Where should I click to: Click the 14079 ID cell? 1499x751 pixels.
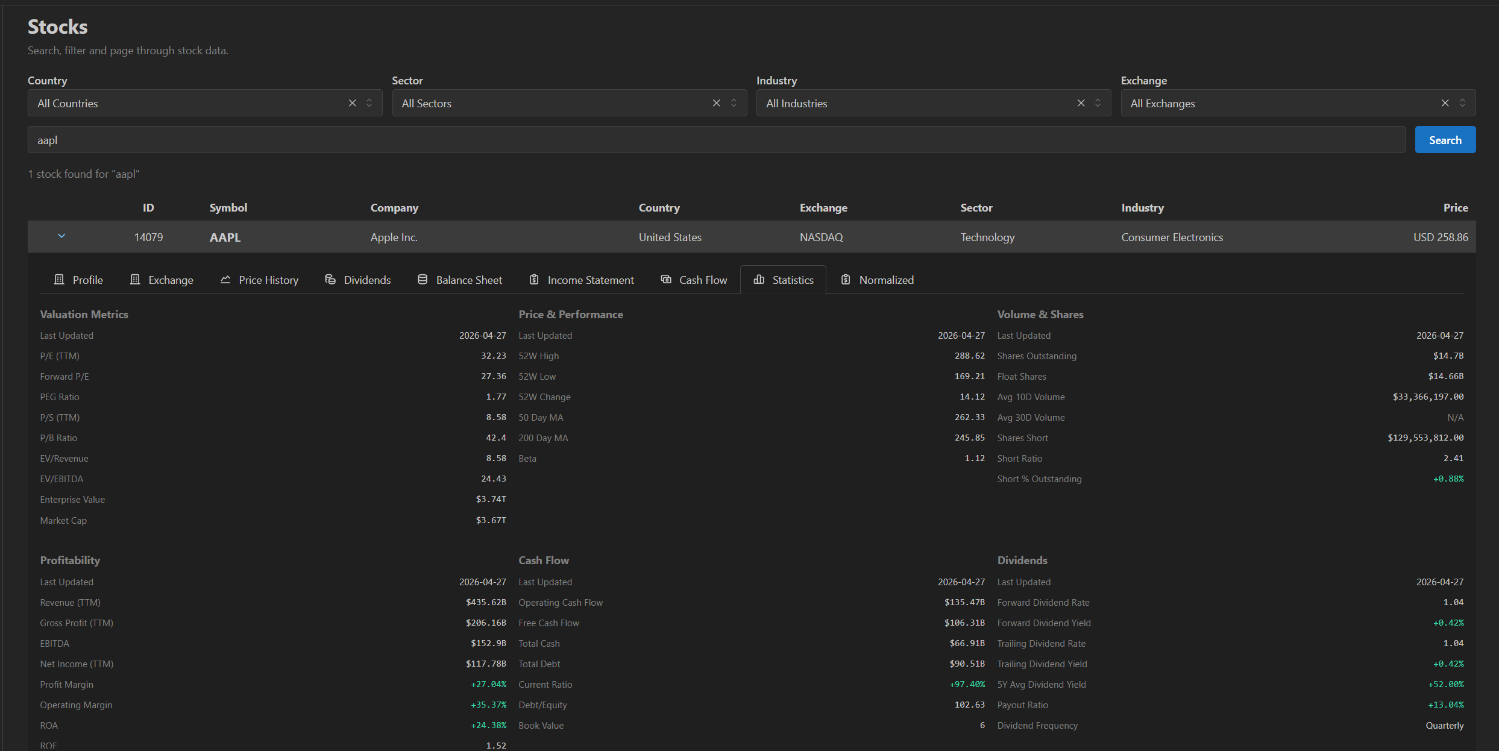(148, 237)
